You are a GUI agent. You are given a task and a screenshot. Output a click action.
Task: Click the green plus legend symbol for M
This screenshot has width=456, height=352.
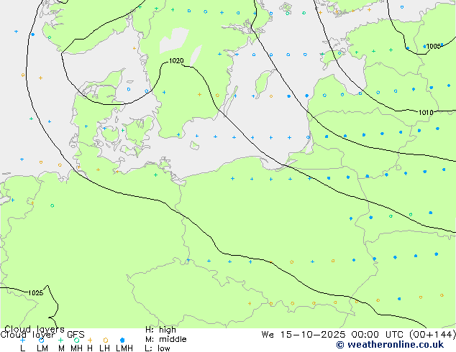pos(61,340)
